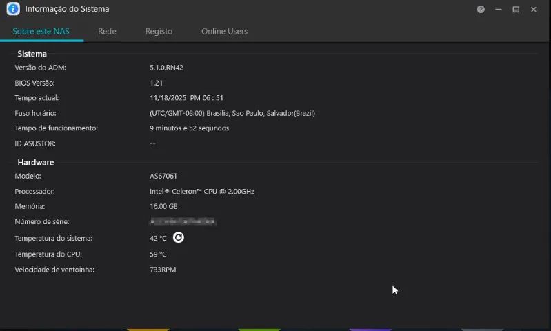Go to the Online Users tab
551x331 pixels.
click(224, 31)
